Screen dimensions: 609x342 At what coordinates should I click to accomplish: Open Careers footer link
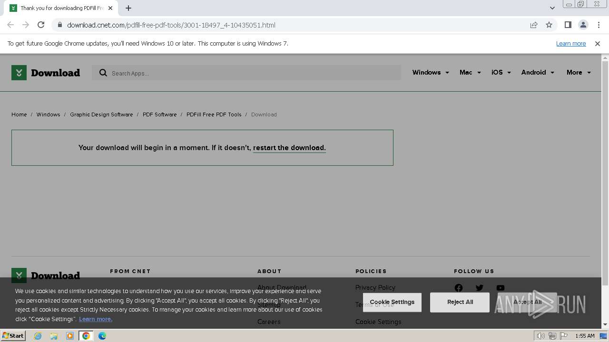[269, 322]
